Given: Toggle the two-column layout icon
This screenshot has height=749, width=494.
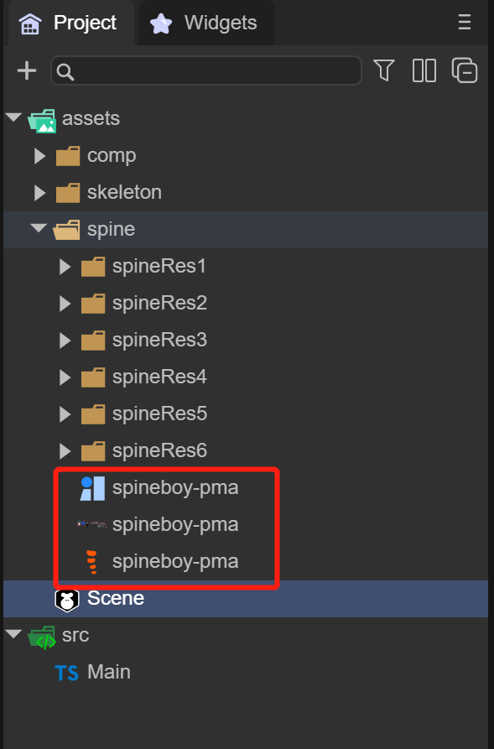Looking at the screenshot, I should [x=424, y=70].
